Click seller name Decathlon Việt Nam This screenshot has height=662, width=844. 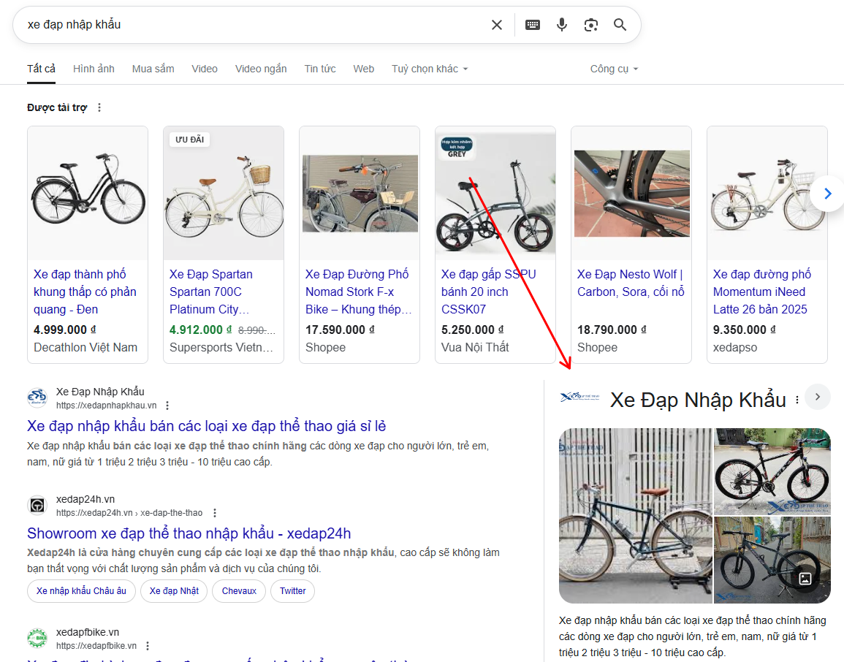coord(85,348)
